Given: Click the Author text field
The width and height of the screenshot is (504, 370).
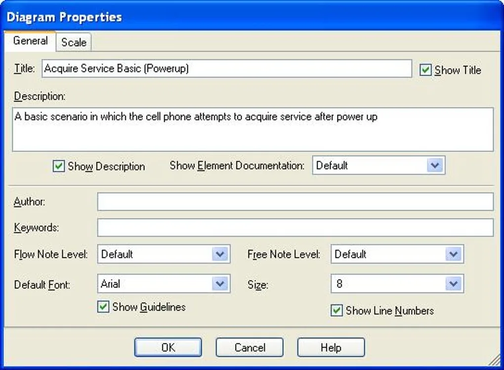Looking at the screenshot, I should tap(295, 201).
